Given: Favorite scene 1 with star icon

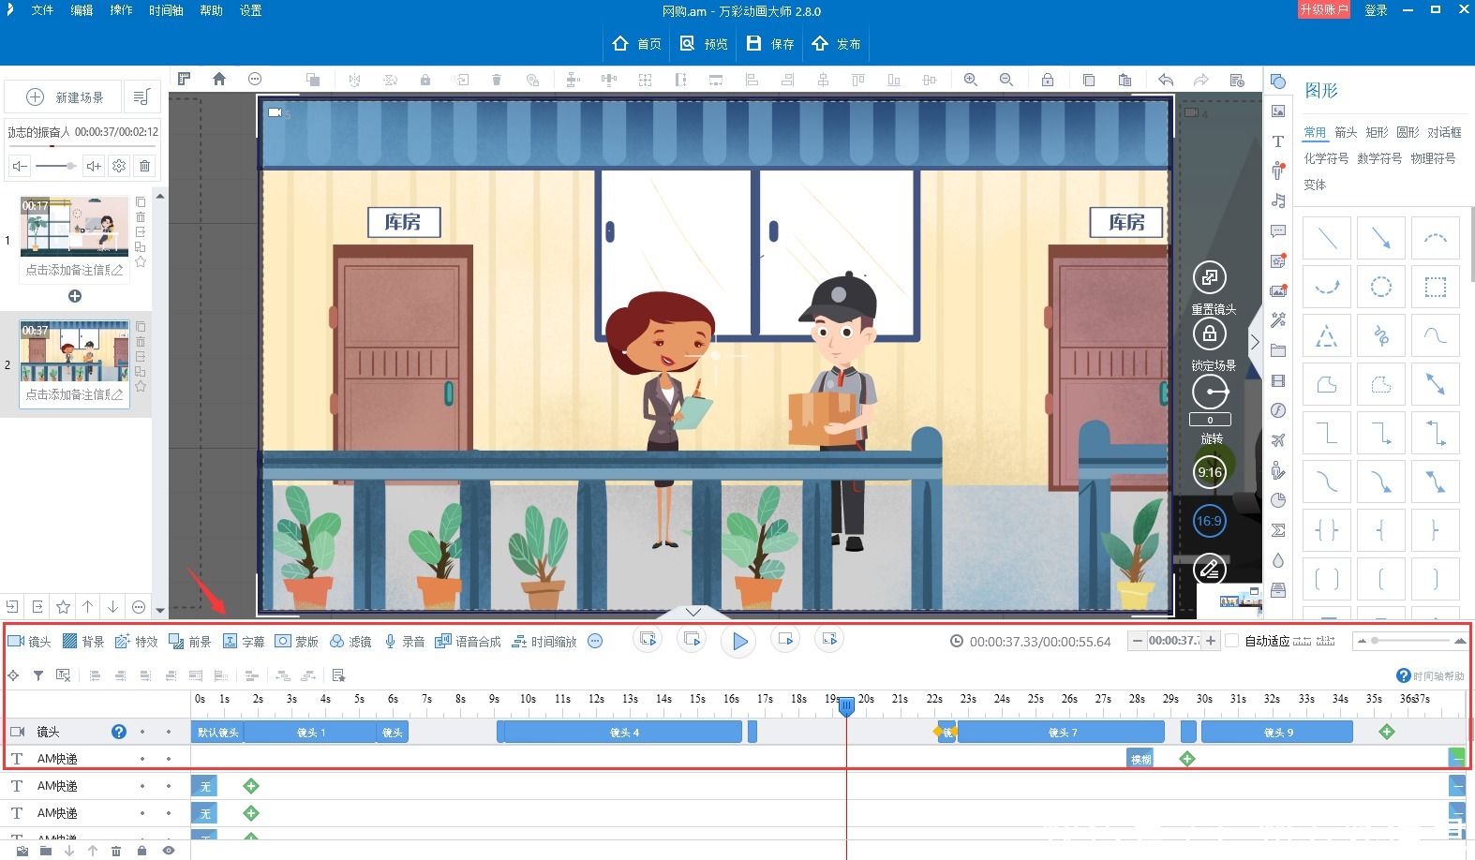Looking at the screenshot, I should (x=141, y=261).
